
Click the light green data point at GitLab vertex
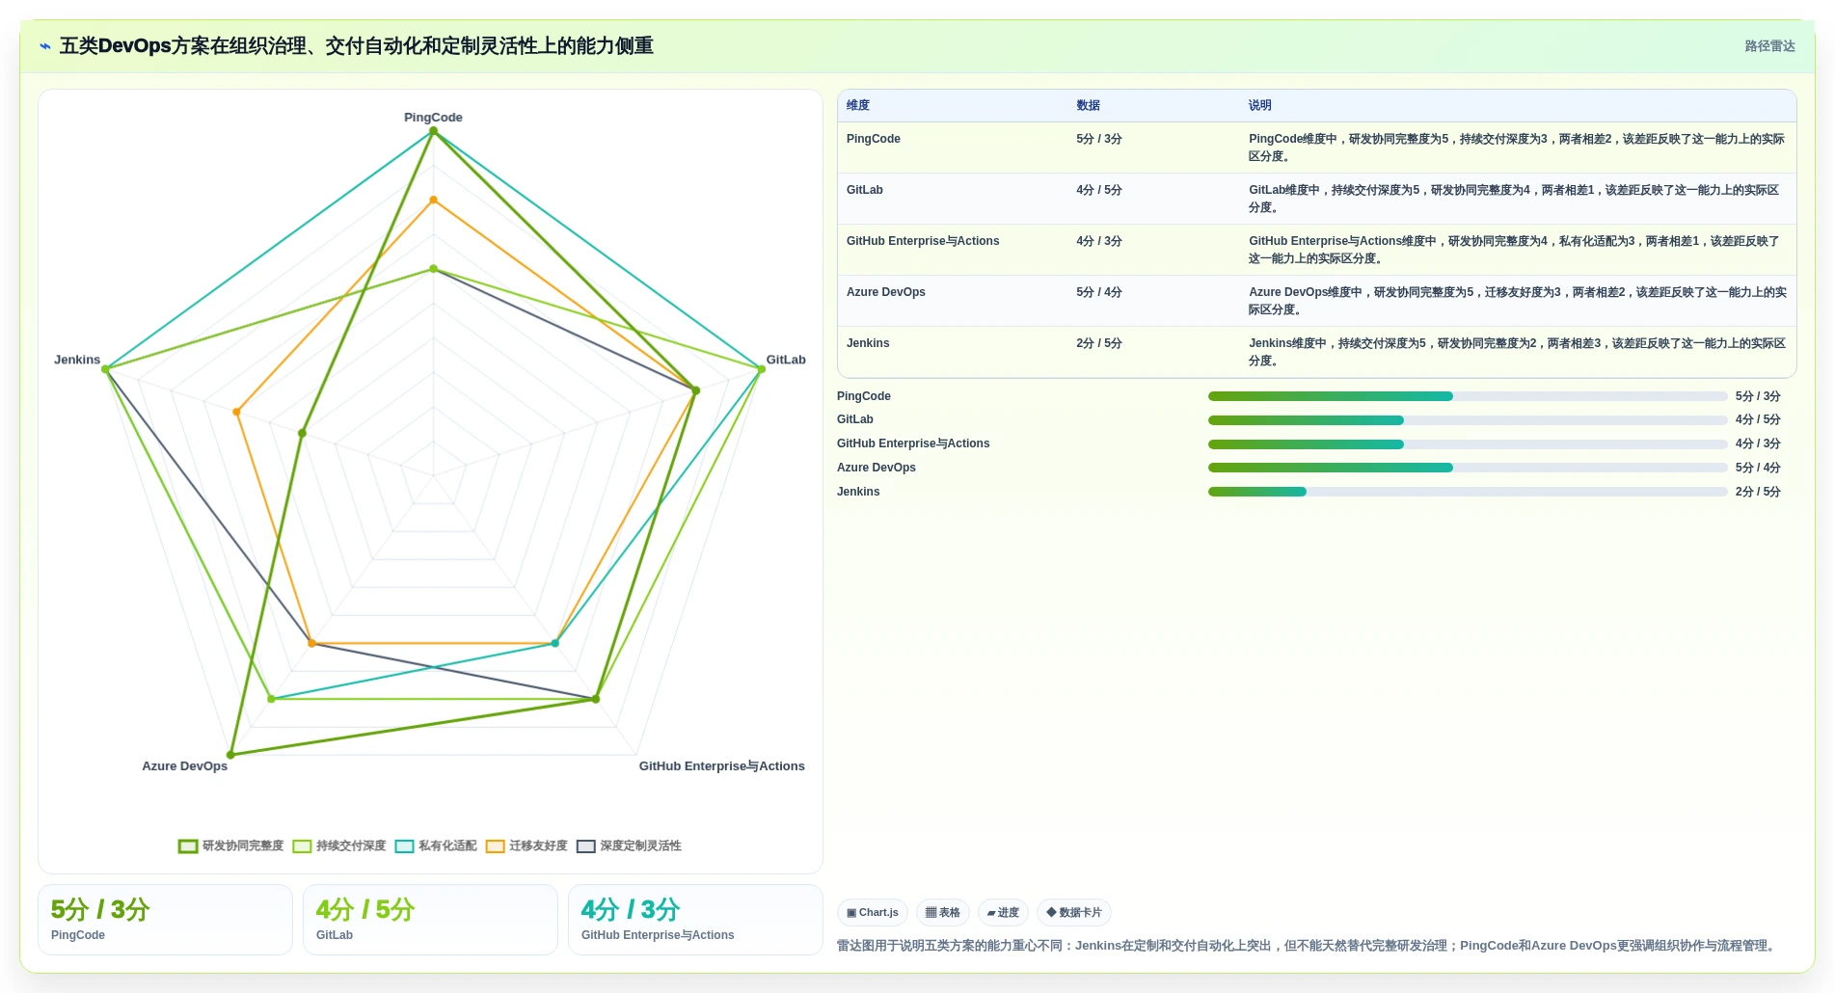761,369
